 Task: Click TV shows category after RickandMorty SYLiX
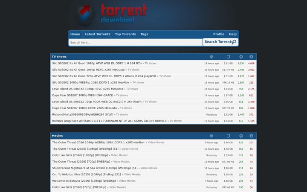122,114
